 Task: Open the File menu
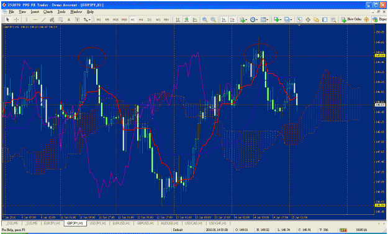pos(11,12)
